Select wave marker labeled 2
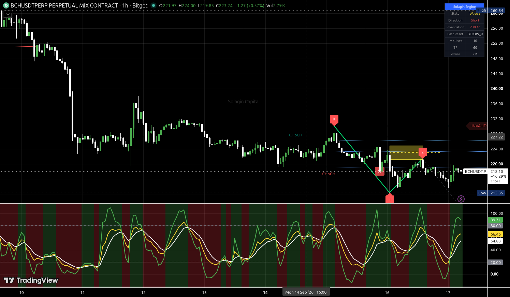 422,152
